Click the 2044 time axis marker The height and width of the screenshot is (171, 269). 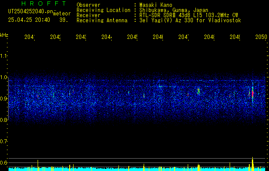coord(106,37)
